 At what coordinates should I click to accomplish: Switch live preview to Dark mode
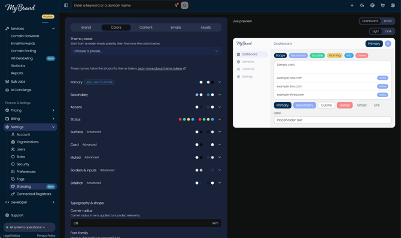coord(388,31)
